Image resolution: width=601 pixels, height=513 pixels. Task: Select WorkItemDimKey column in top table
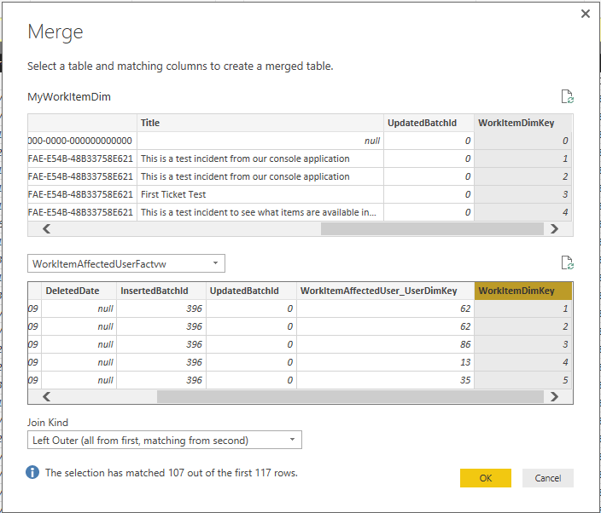pos(522,123)
